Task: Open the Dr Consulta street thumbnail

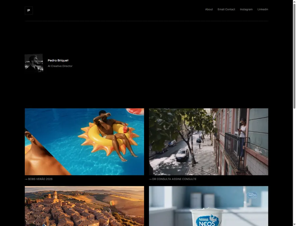Action: (x=209, y=142)
